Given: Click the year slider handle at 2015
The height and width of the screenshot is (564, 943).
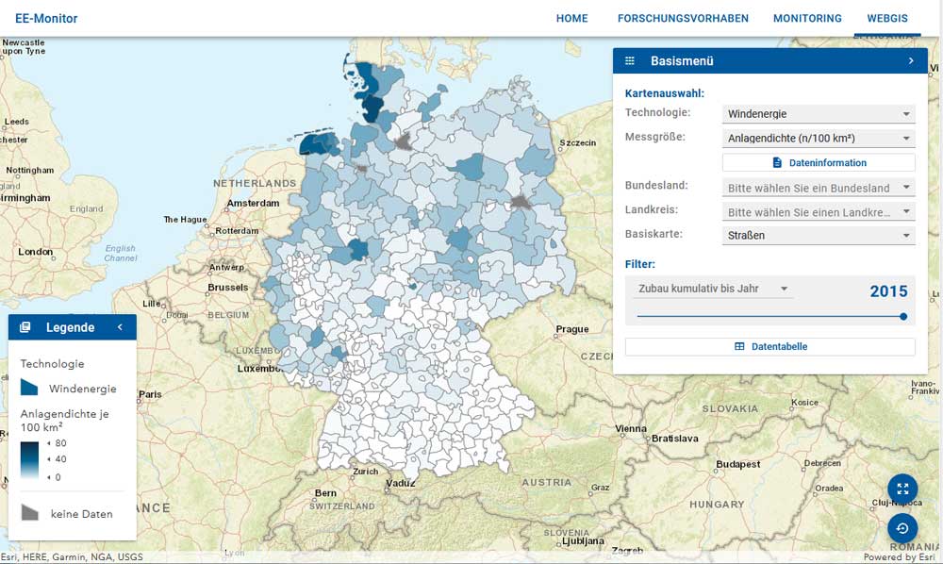Looking at the screenshot, I should click(903, 317).
